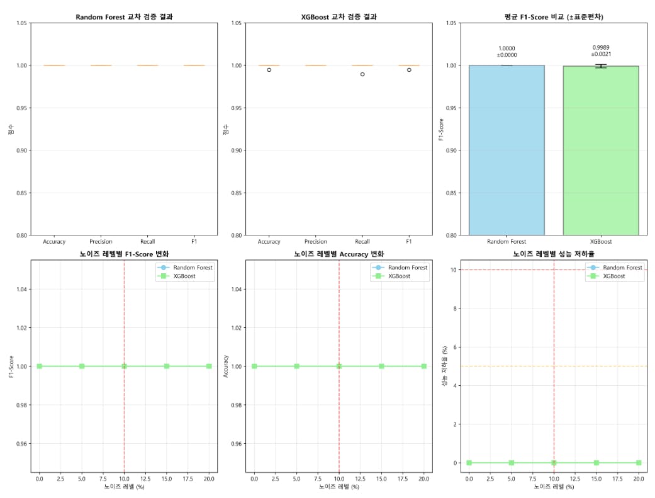The image size is (655, 498).
Task: Click the "Random Forest" tick label under the blue bar
Action: tap(507, 241)
